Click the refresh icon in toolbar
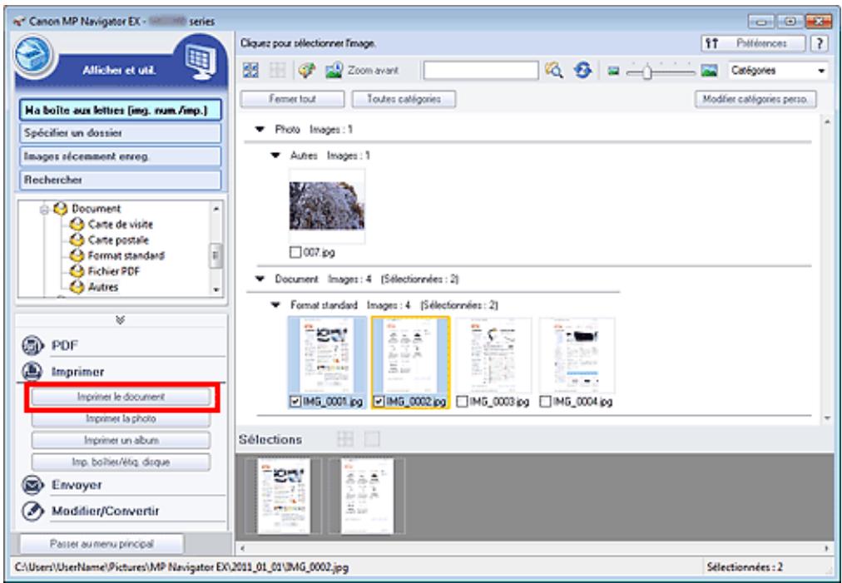 582,71
